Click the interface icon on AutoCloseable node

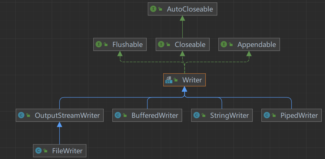153,9
